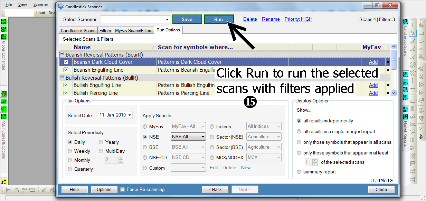426x201 pixels.
Task: Select Weekly periodicity
Action: click(x=70, y=151)
